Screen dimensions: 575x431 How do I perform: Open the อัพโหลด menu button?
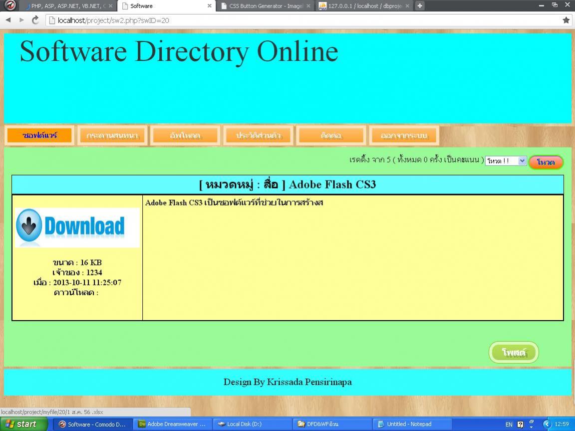coord(185,135)
